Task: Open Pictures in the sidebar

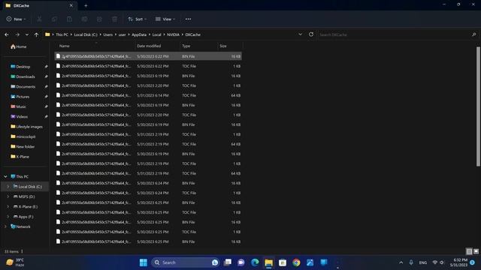Action: click(x=23, y=97)
